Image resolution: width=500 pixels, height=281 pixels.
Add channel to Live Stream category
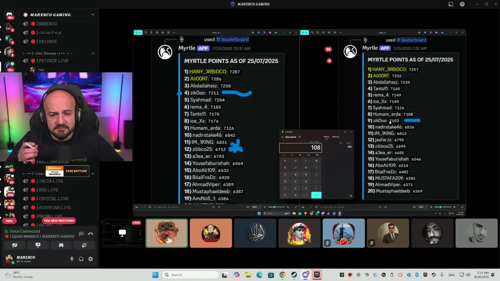[93, 53]
